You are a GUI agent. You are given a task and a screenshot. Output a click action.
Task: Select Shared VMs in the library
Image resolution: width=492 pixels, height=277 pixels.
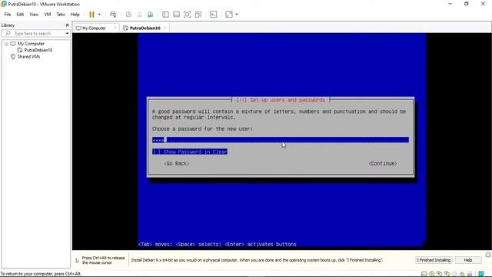[x=28, y=56]
